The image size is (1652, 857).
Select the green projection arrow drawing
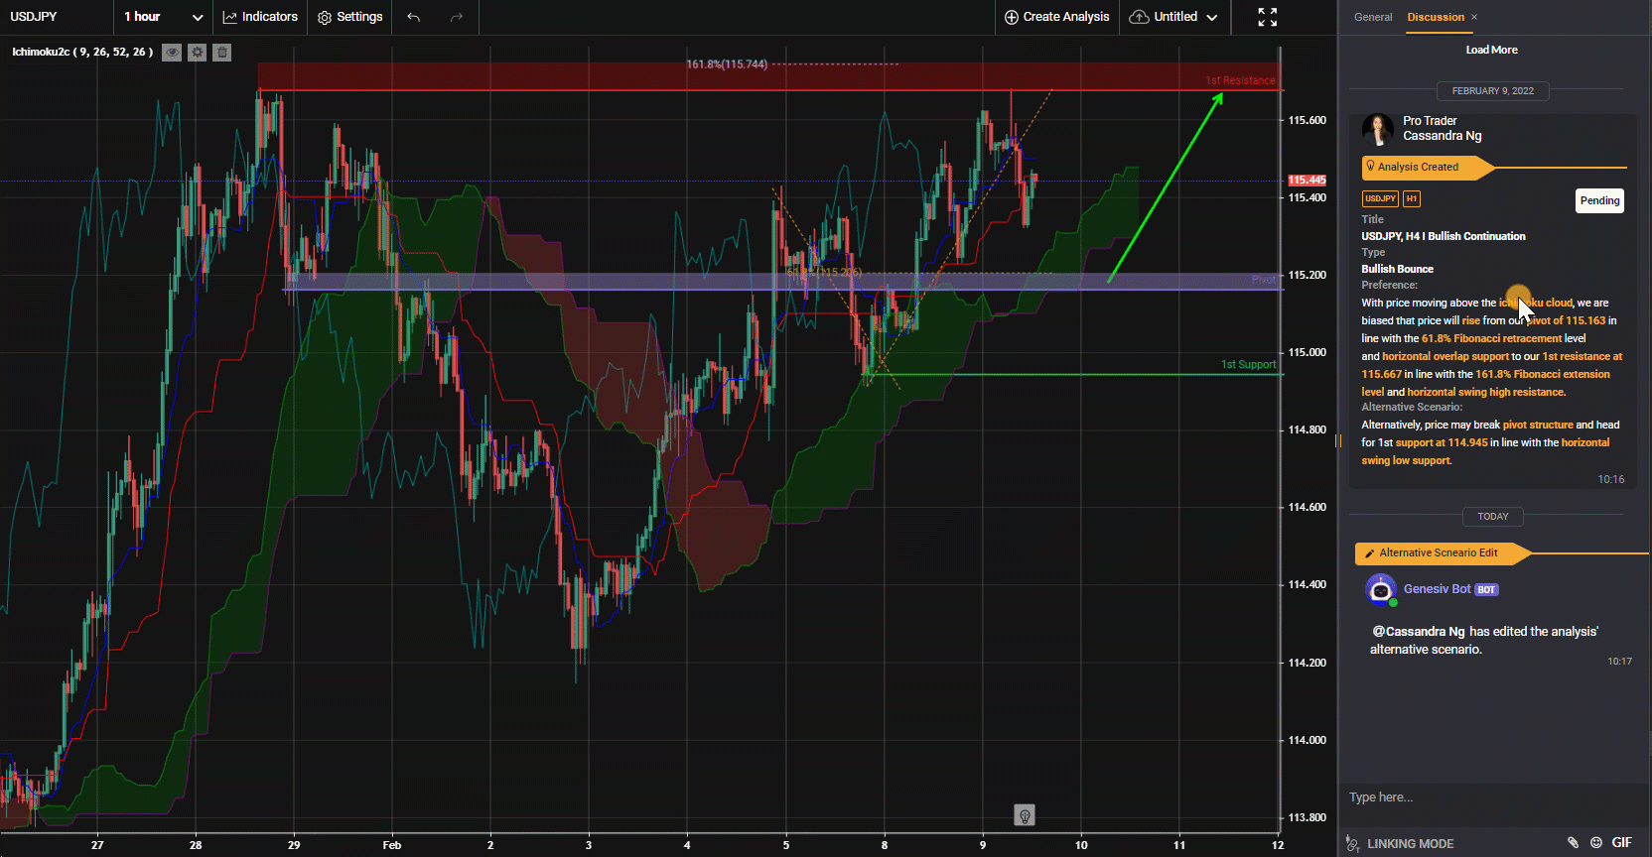pos(1165,188)
